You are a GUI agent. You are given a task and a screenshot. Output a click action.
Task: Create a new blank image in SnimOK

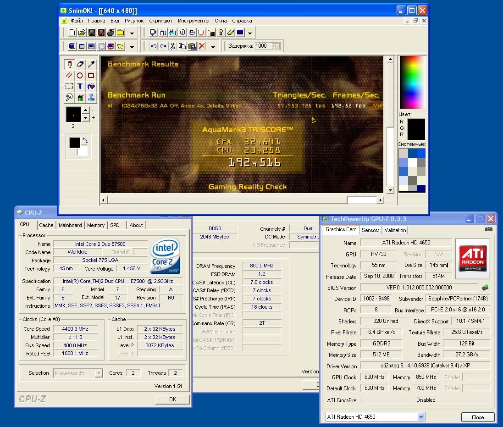click(x=72, y=33)
